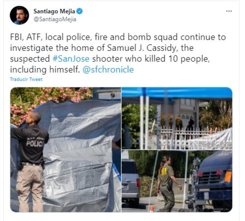245x221 pixels.
Task: Open the three-dot more options menu
Action: [229, 11]
